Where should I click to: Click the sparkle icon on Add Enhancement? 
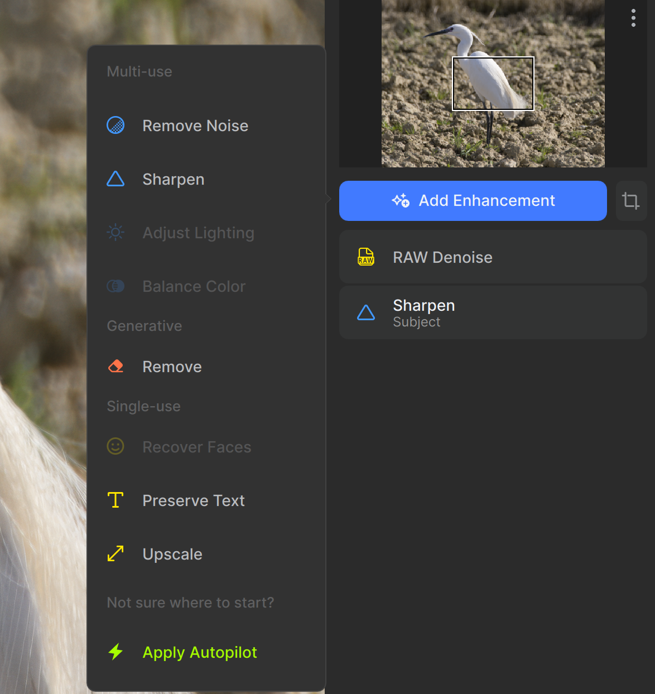pyautogui.click(x=401, y=200)
